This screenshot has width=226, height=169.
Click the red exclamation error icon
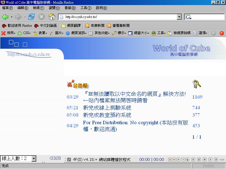click(222, 33)
